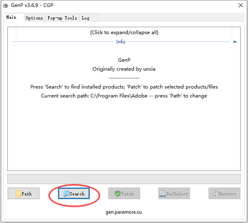Click the progress bar below the list
Screen dimensions: 248x223
124,179
